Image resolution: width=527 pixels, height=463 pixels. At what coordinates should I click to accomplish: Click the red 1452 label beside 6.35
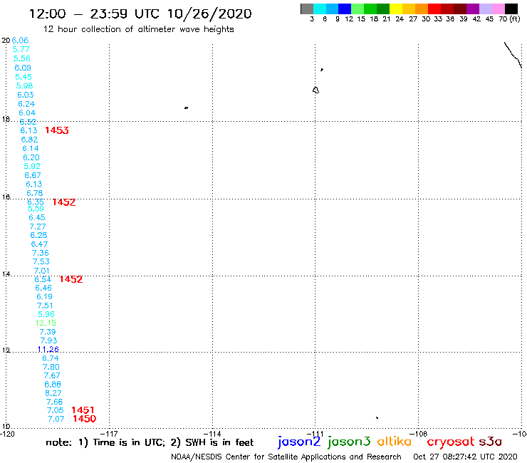[64, 202]
